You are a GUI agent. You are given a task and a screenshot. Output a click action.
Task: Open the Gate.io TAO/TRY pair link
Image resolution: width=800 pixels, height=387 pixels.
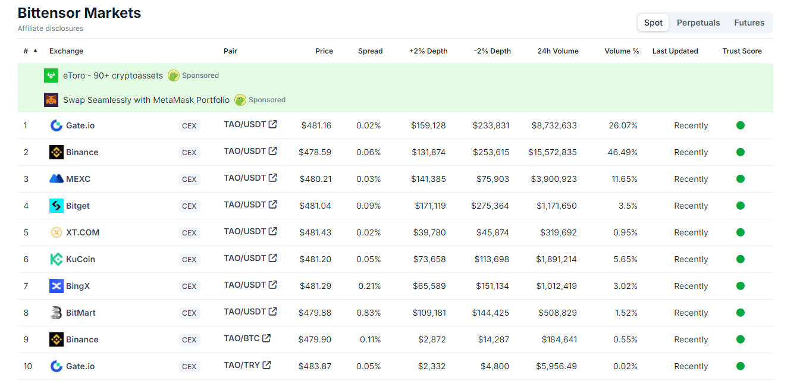(241, 365)
